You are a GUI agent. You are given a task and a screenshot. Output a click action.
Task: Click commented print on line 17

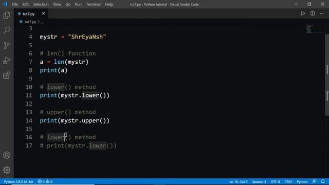tap(78, 146)
